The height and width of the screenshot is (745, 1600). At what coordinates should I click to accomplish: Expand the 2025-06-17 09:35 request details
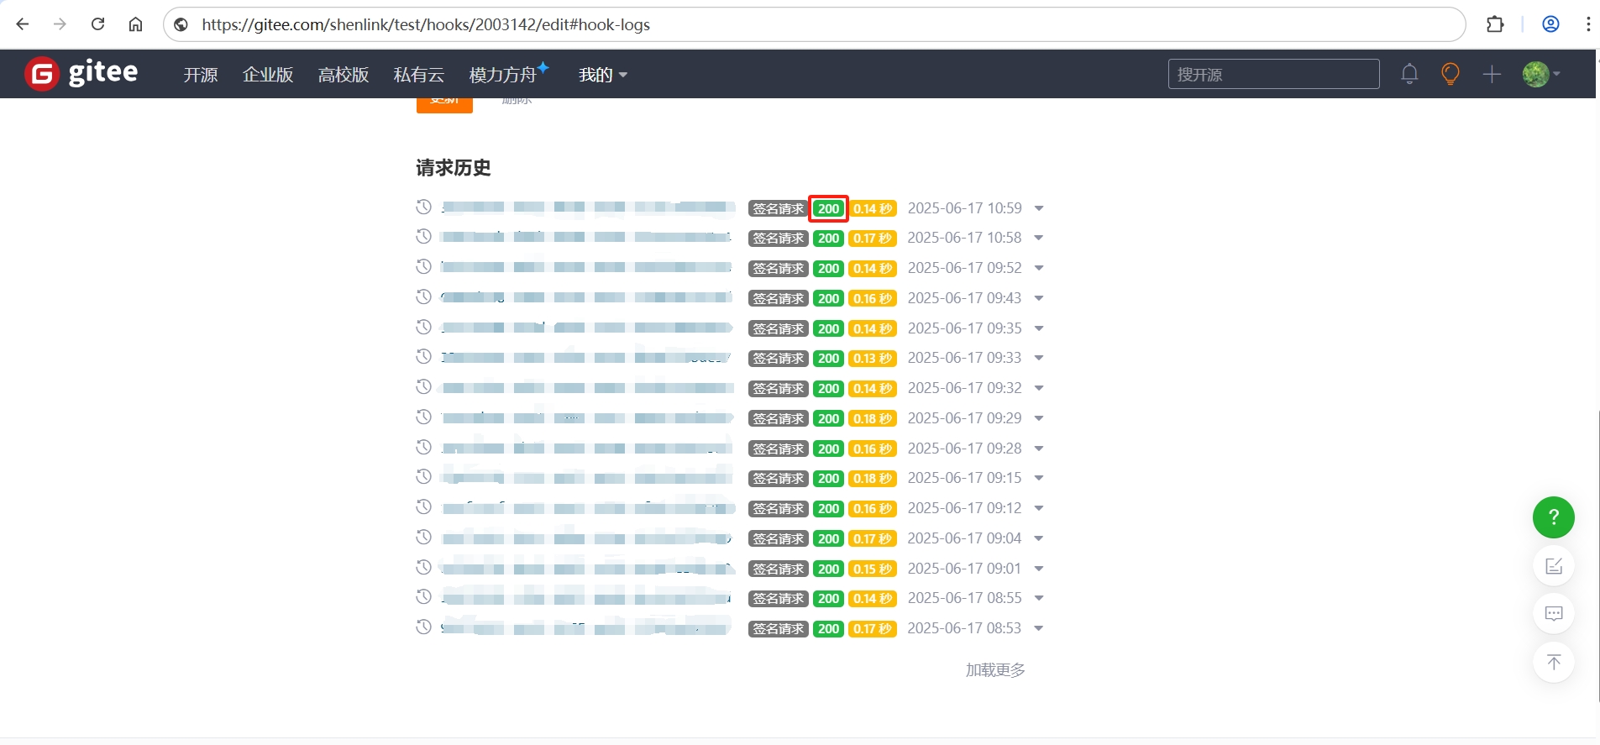1039,329
